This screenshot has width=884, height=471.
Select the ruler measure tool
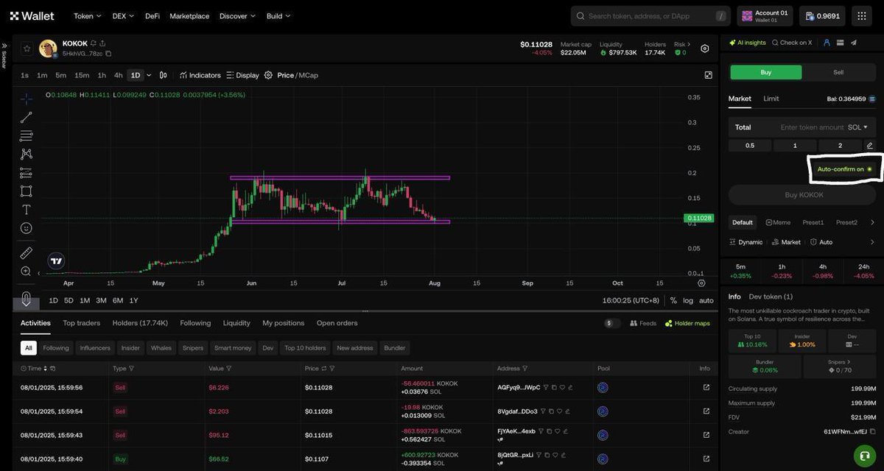click(26, 253)
